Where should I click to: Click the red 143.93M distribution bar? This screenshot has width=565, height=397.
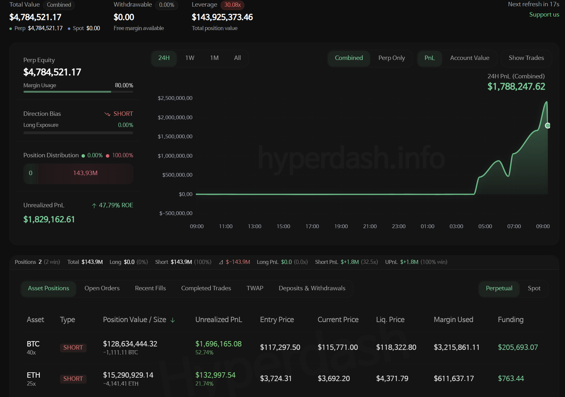pyautogui.click(x=85, y=173)
